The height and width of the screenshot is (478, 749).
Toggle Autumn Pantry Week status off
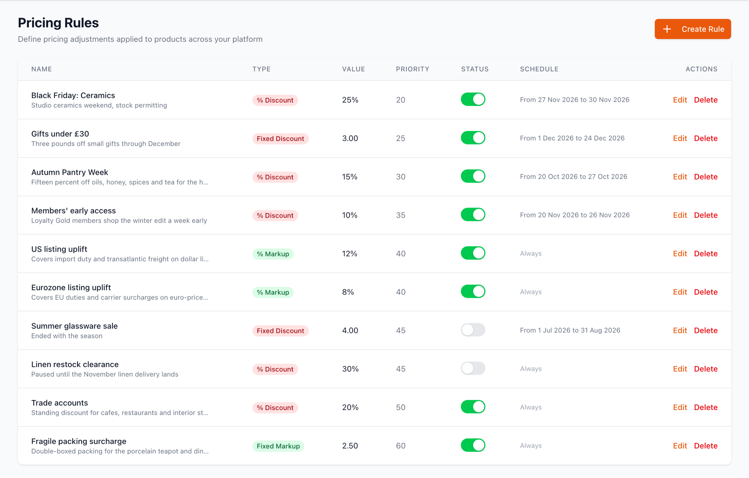(x=473, y=176)
